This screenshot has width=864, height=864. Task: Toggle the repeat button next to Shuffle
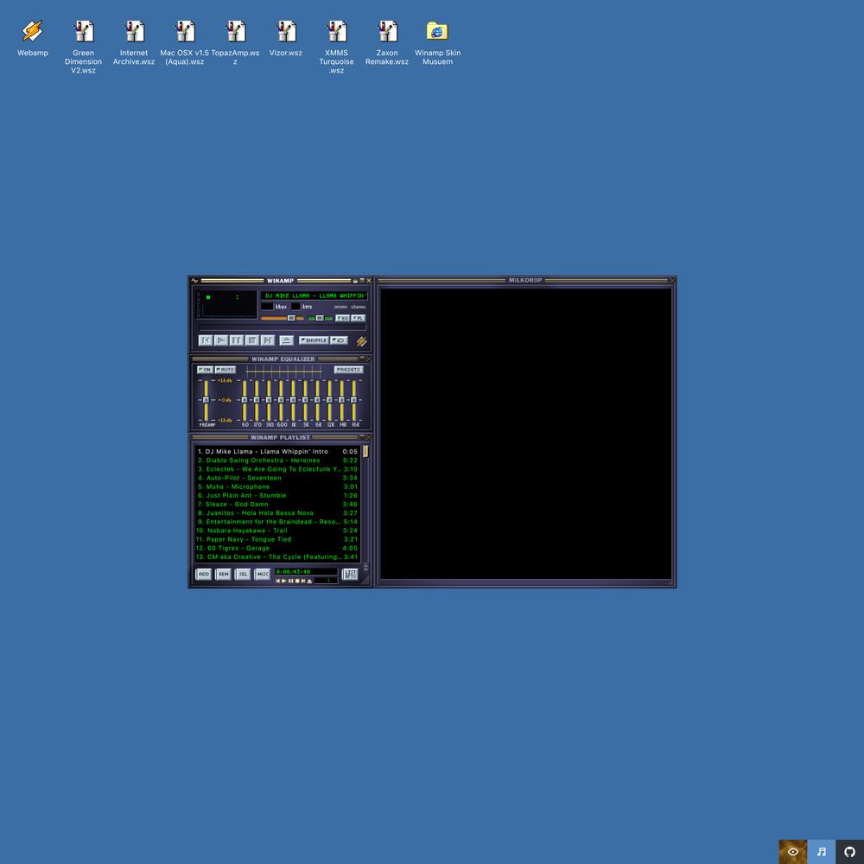click(340, 340)
